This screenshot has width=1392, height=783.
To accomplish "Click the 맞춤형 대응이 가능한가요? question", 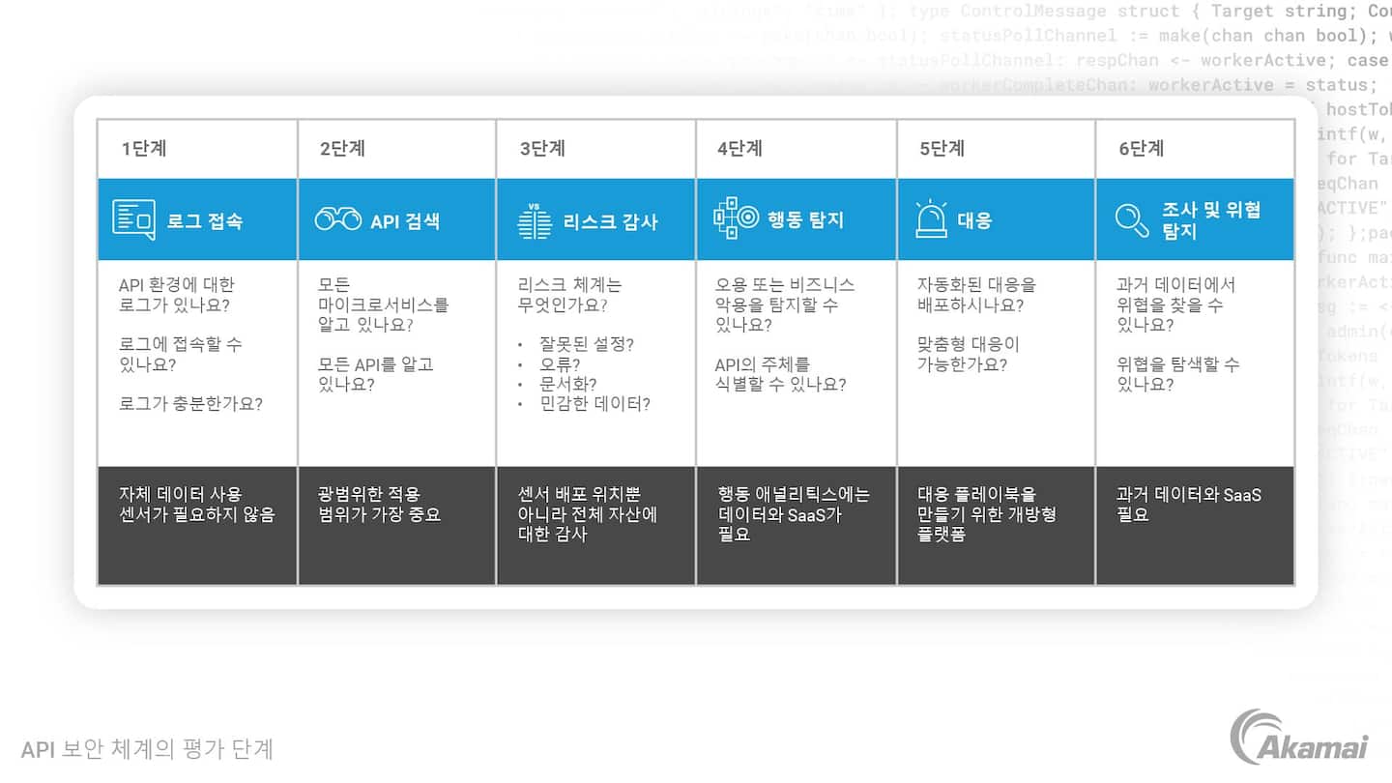I will click(x=968, y=354).
